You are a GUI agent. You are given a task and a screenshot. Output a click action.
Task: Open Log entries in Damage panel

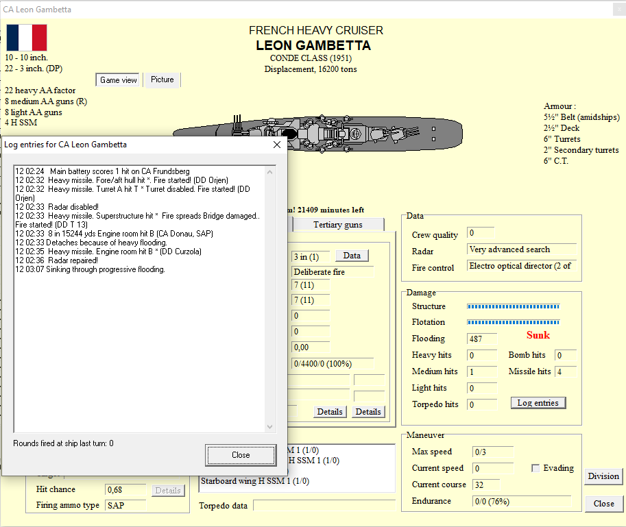(538, 403)
